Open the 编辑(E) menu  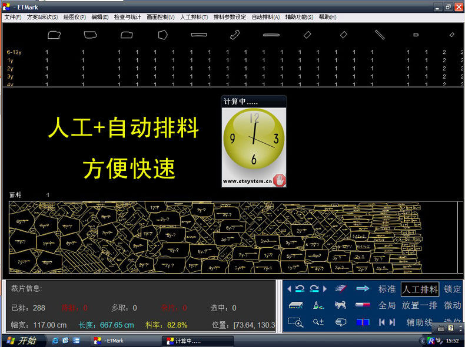click(100, 17)
